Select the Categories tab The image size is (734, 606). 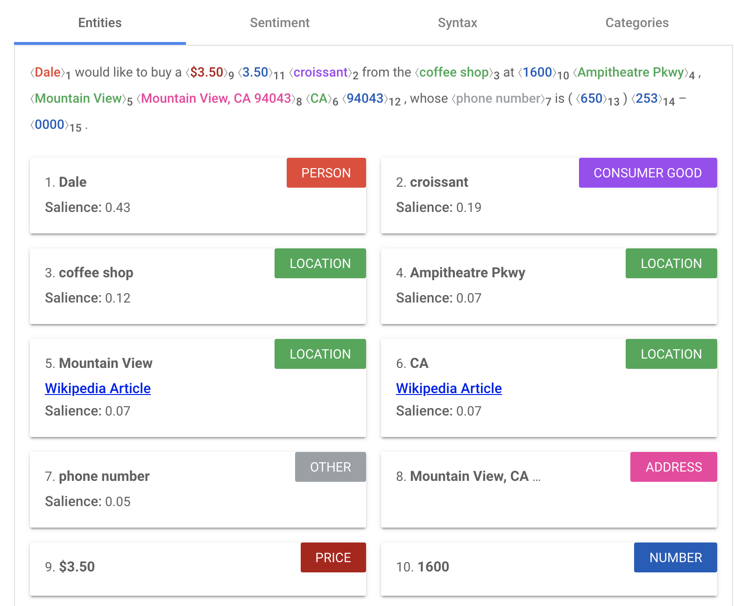(x=636, y=23)
